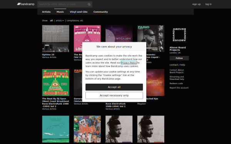Open the Fabio Generation Liquid cover

151,34
